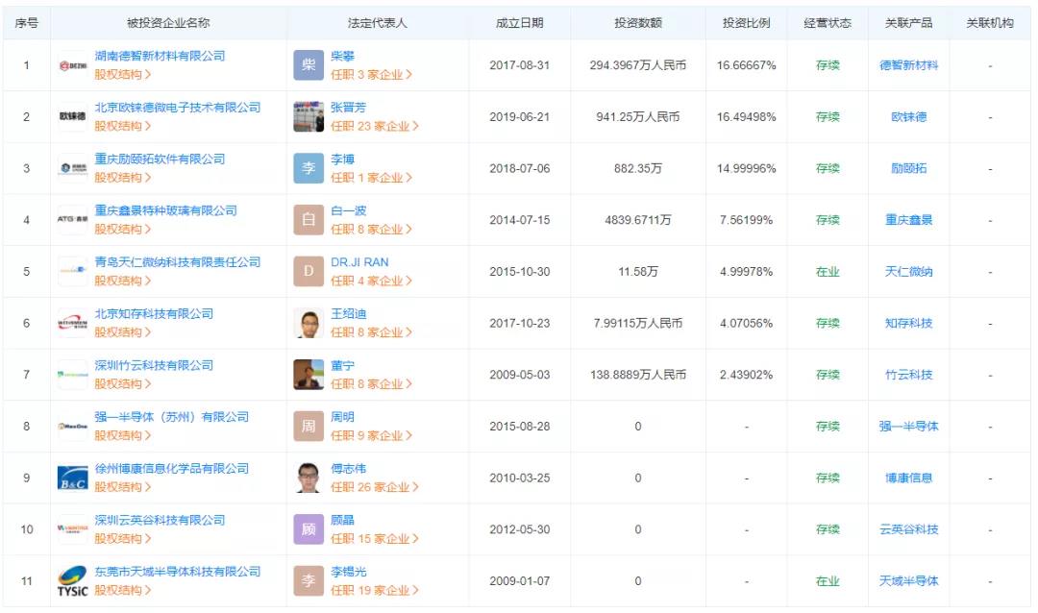Click the 投资比例 column header

click(746, 23)
